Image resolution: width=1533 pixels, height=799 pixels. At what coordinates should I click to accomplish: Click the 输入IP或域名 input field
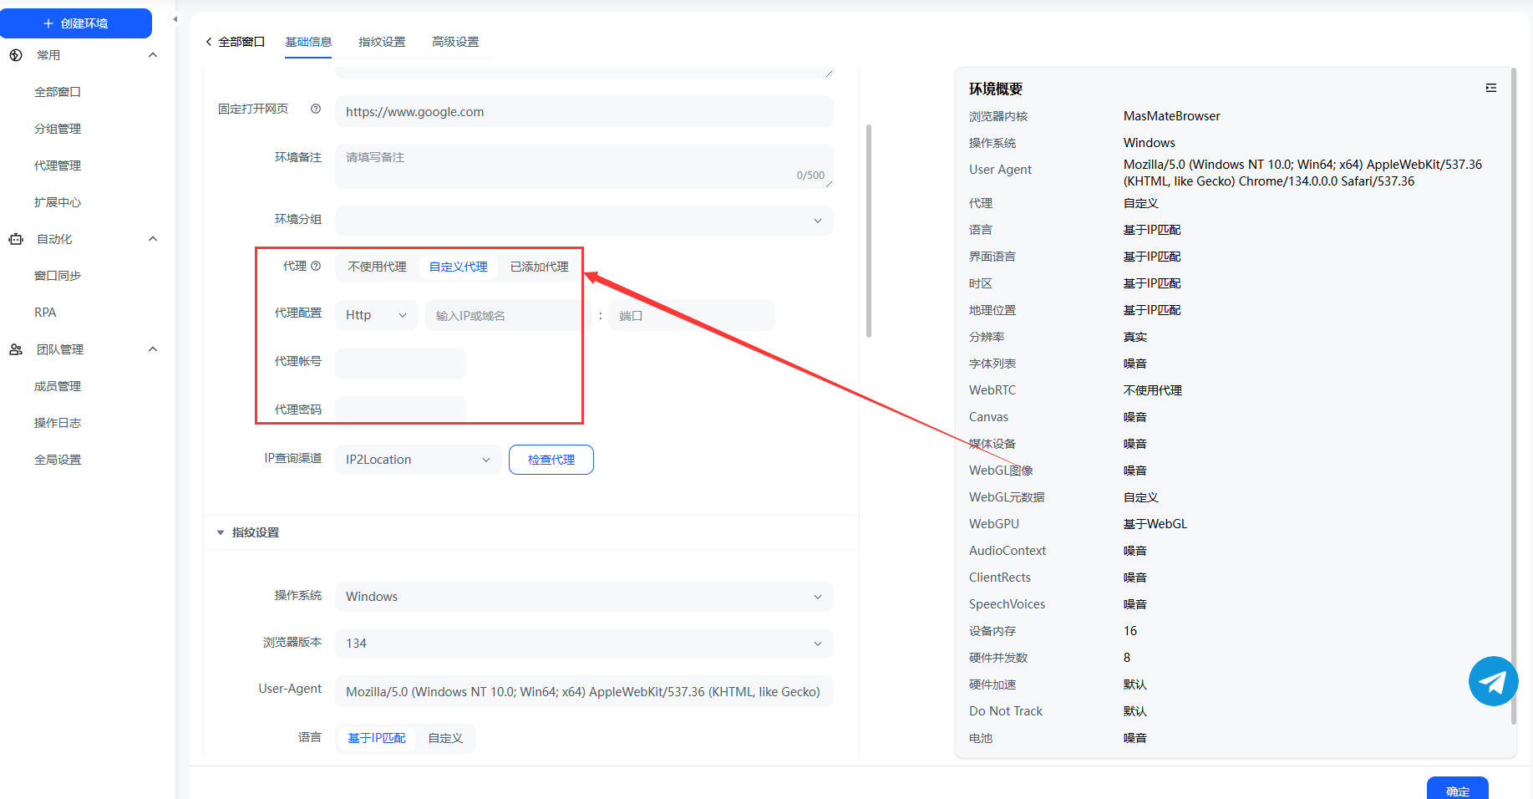coord(503,315)
